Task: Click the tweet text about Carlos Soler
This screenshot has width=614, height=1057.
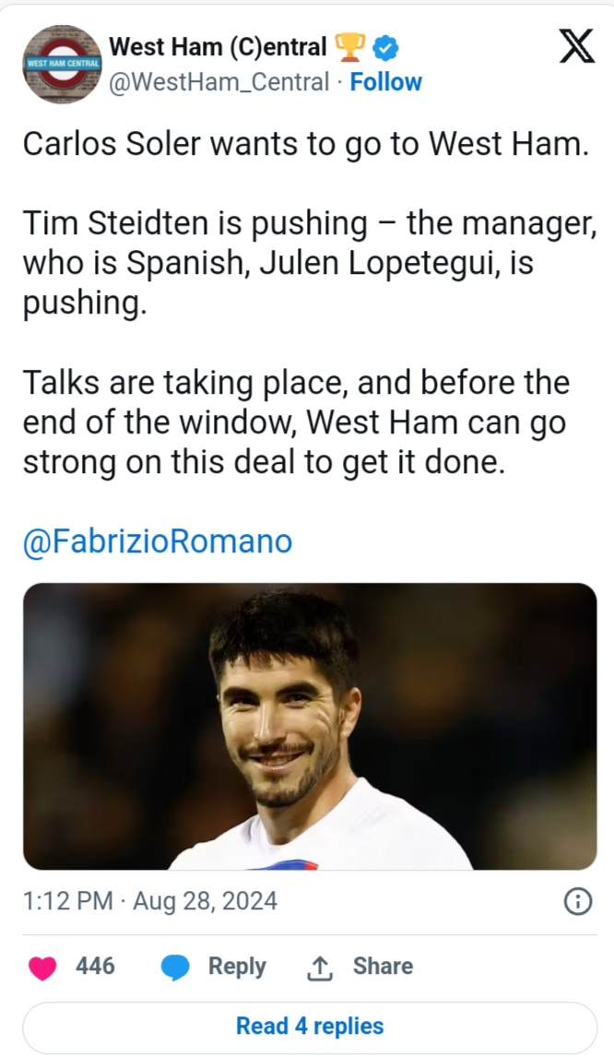Action: [304, 145]
